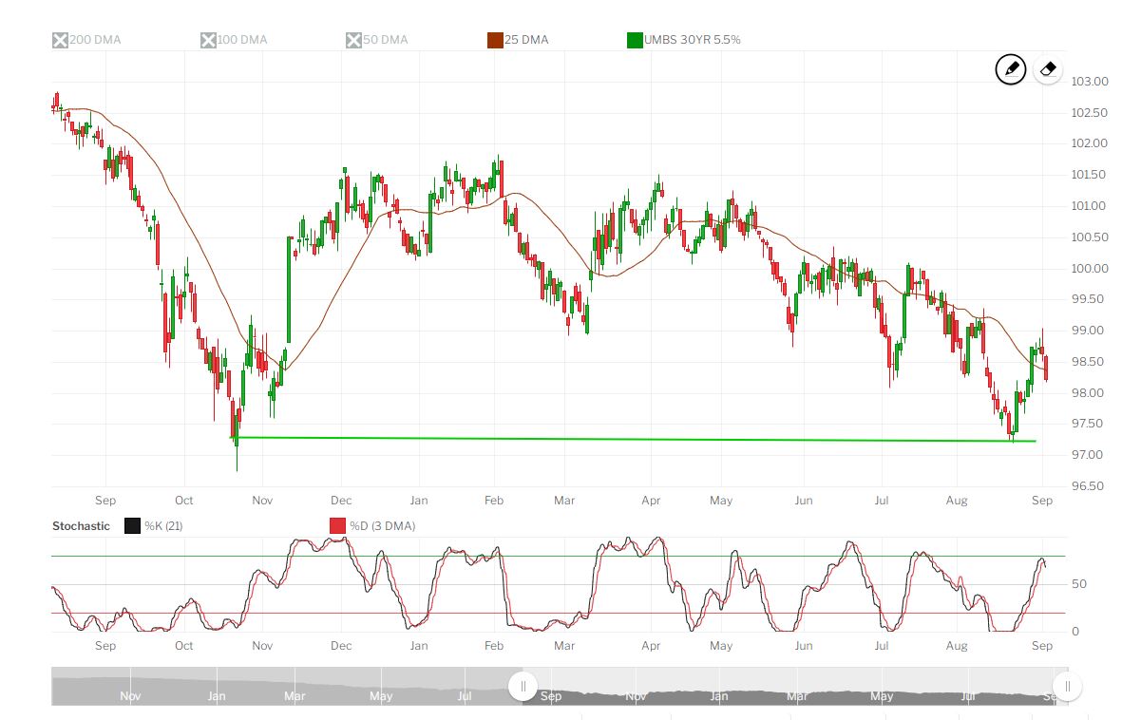Select the pencil draw tool
Screen dimensions: 1122x720
(x=1011, y=69)
